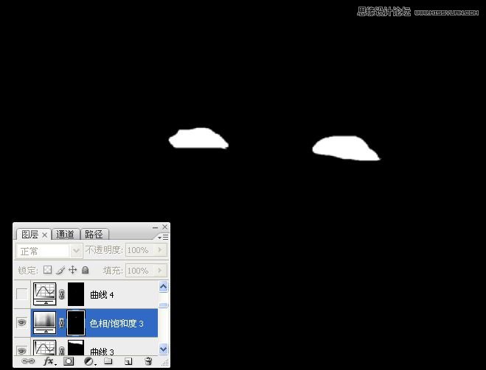
Task: Select the 色相/饱和度 3 layer mask thumbnail
Action: (x=77, y=322)
